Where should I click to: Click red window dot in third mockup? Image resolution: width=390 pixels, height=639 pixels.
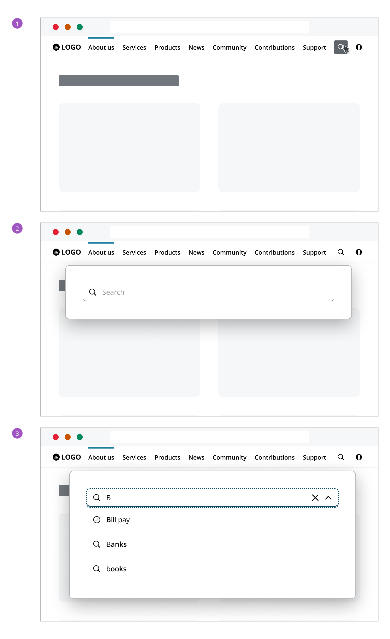coord(55,437)
